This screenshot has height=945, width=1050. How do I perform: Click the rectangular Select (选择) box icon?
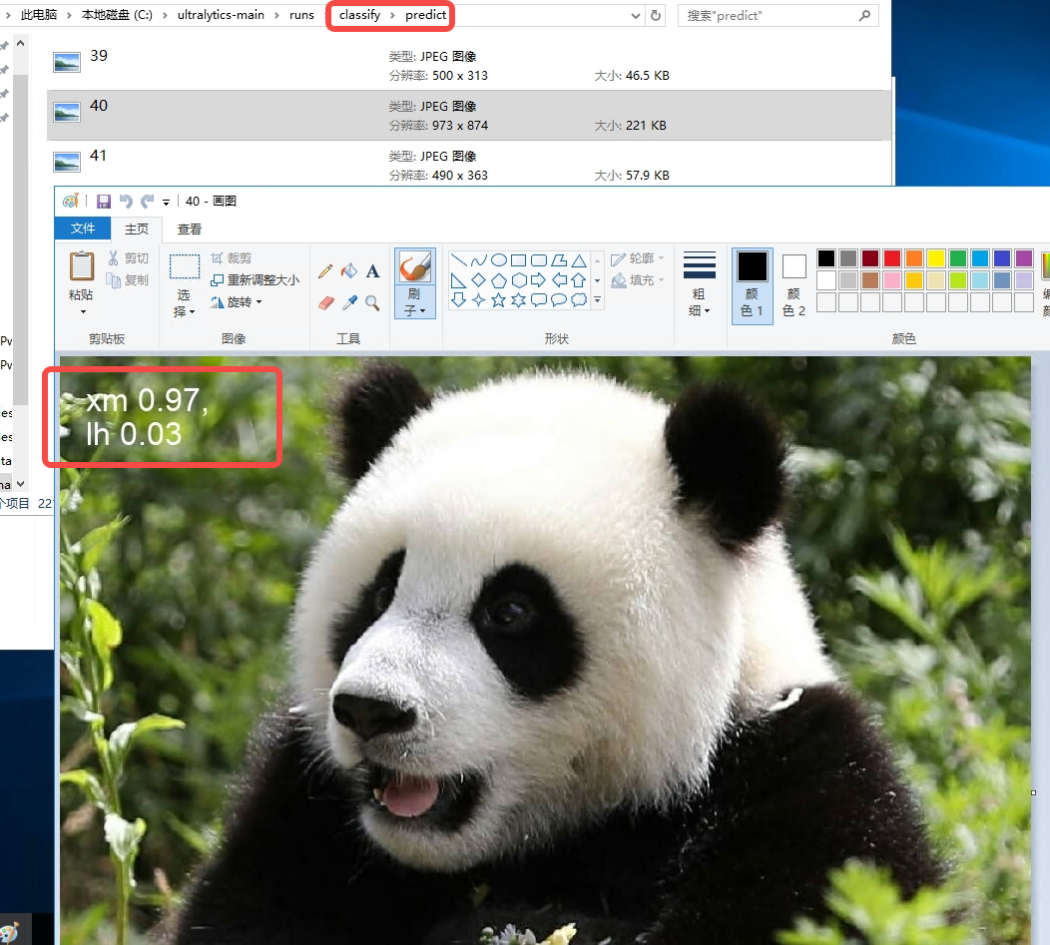point(185,266)
